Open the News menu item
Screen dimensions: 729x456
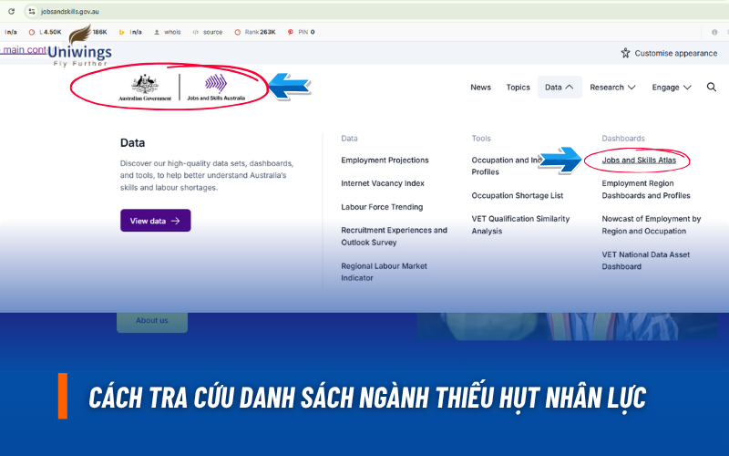(480, 87)
